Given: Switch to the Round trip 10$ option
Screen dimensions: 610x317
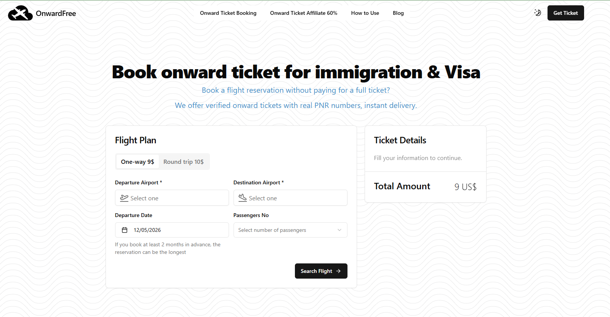Looking at the screenshot, I should click(x=184, y=162).
